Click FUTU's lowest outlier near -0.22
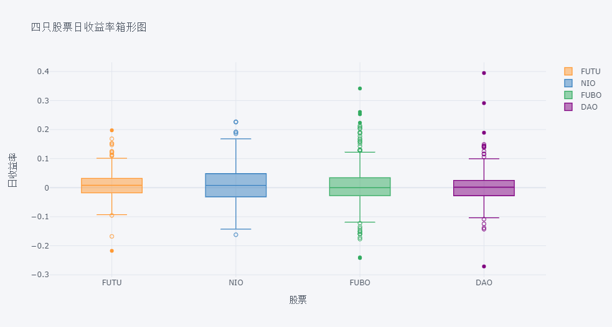 click(111, 251)
